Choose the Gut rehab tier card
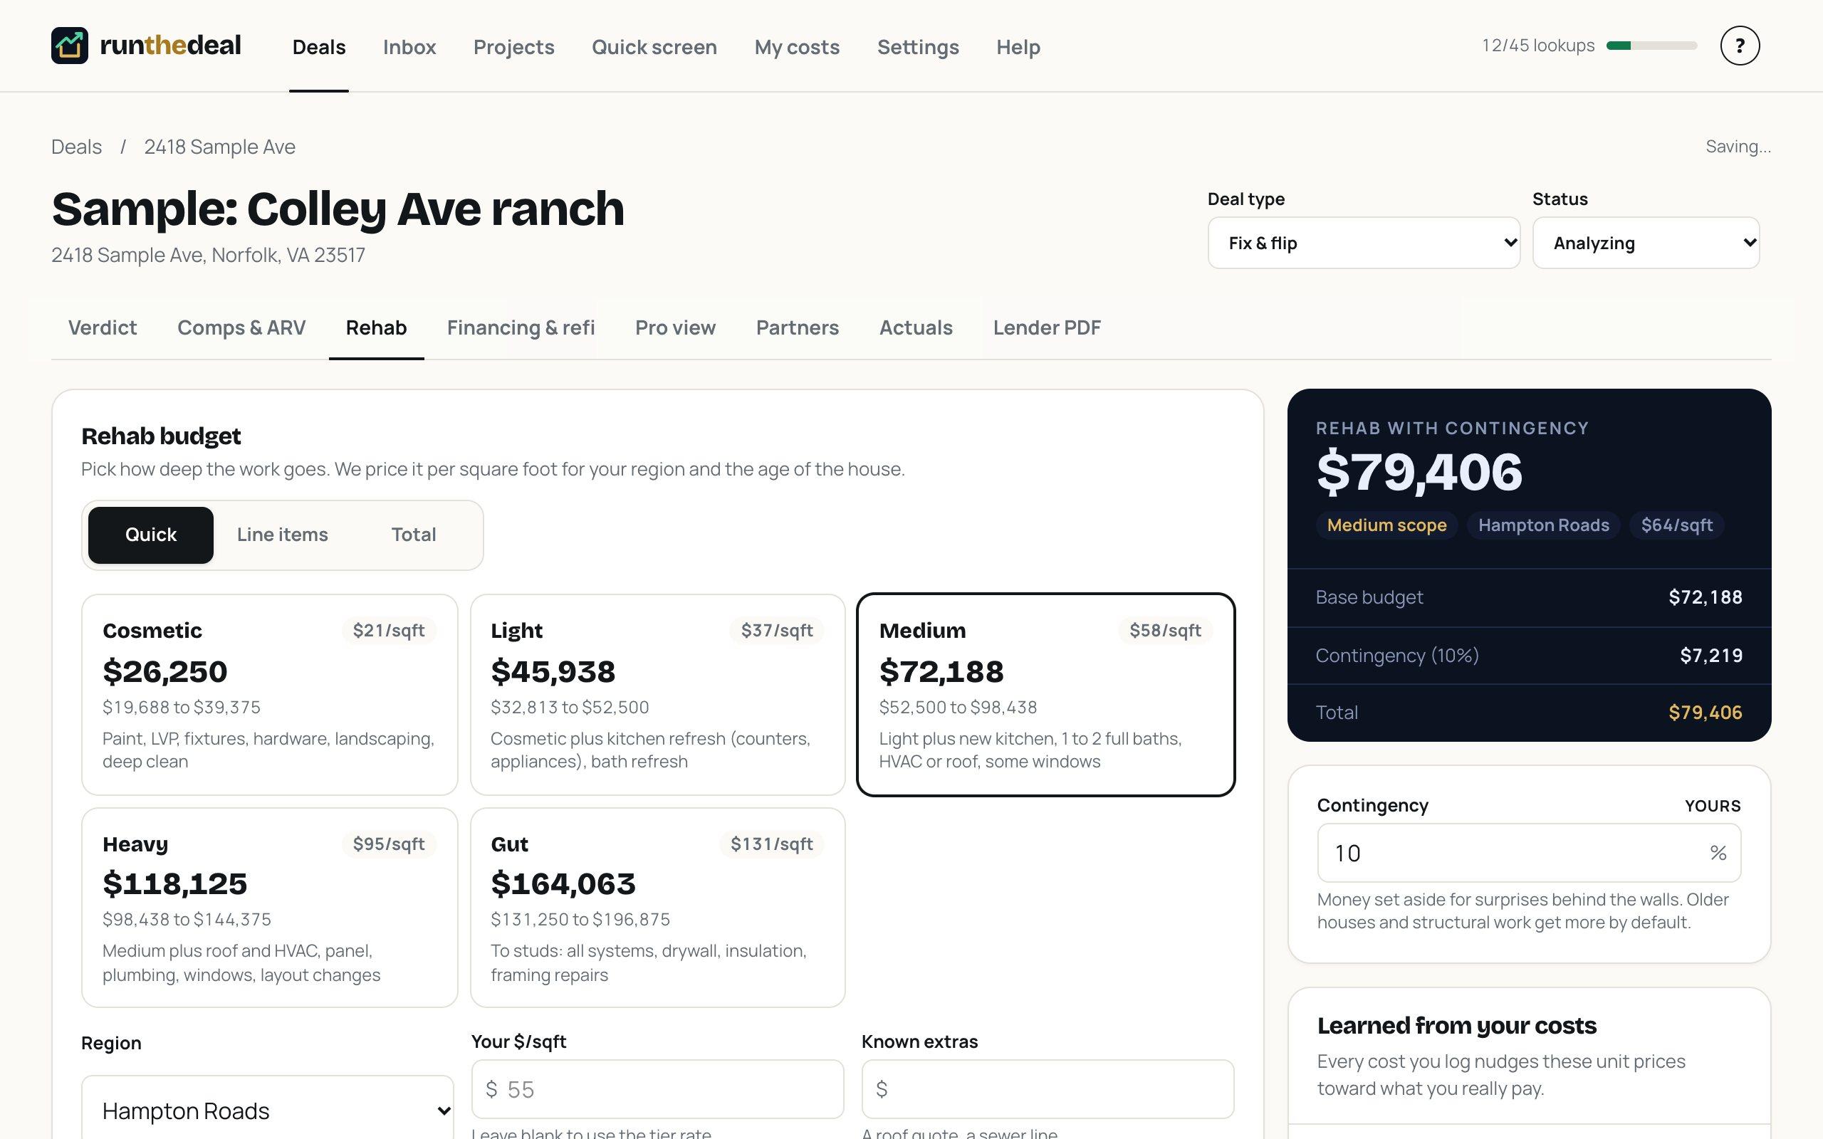1823x1139 pixels. (658, 908)
